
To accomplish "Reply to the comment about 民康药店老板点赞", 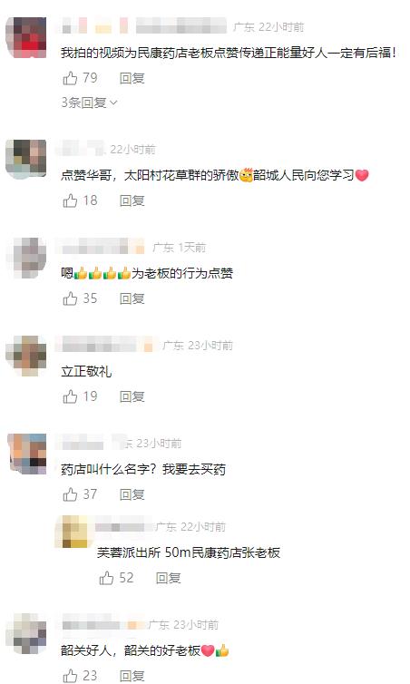I will click(132, 79).
